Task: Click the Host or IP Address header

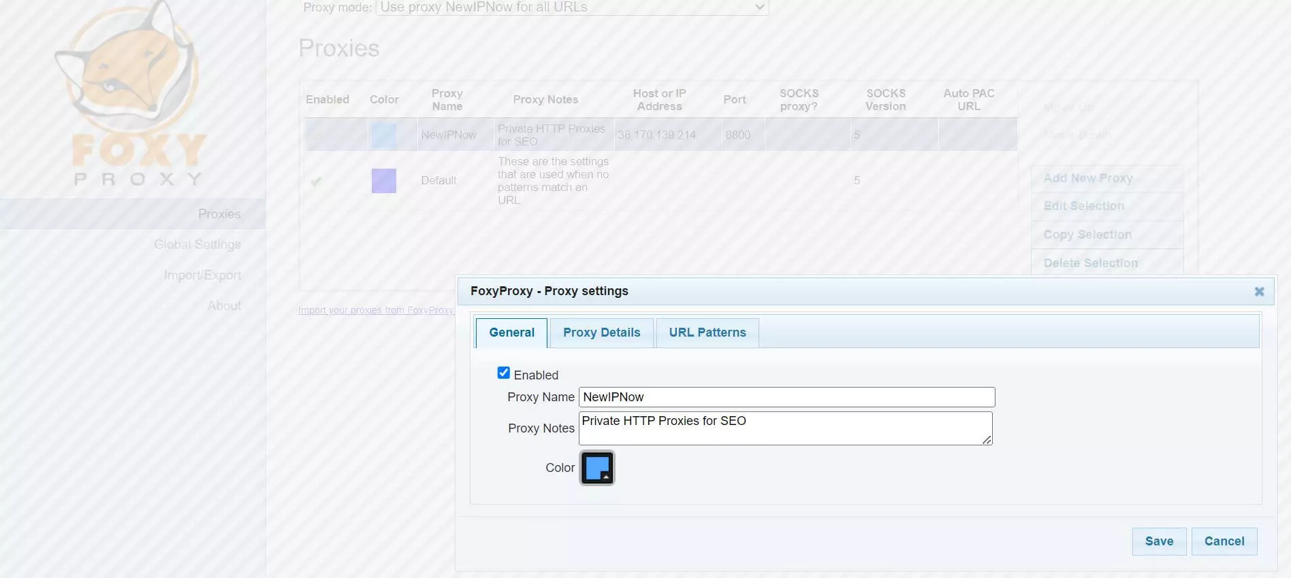Action: (x=659, y=99)
